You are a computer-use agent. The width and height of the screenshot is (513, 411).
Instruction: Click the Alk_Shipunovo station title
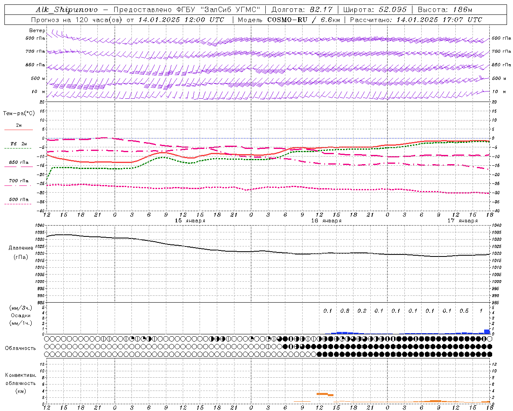[x=67, y=10]
